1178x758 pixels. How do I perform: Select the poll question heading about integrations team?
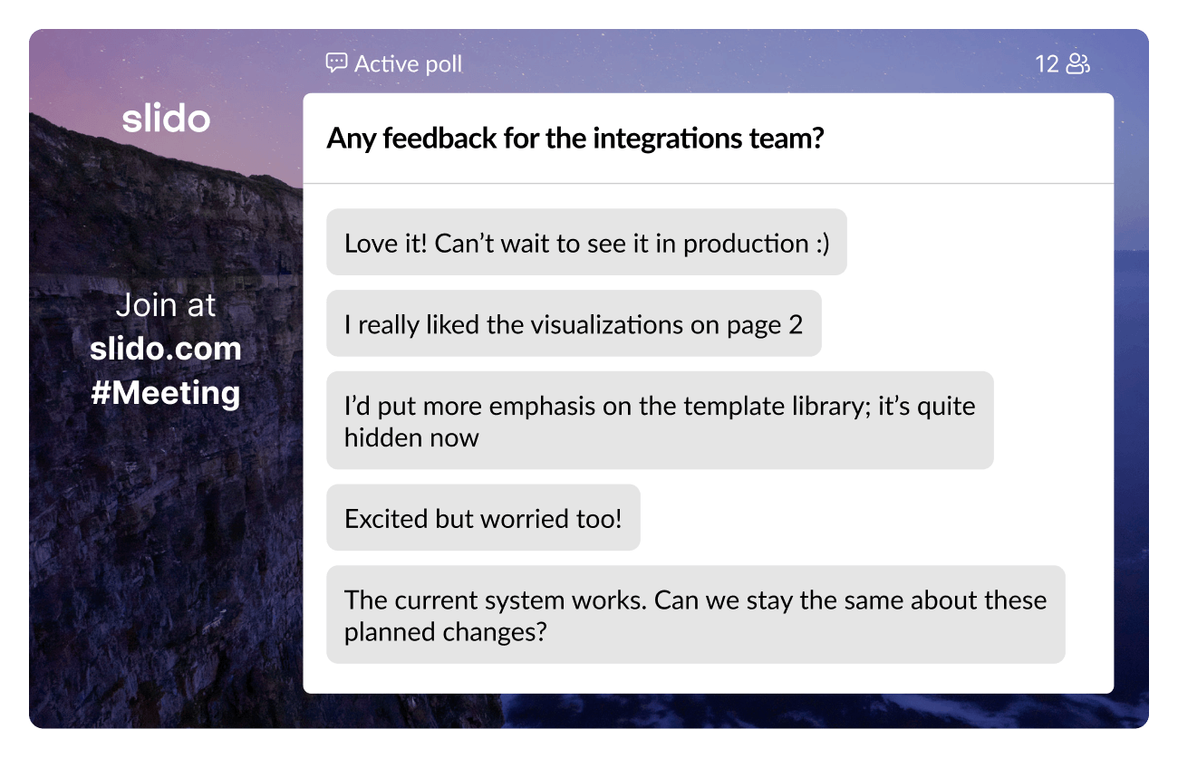[x=575, y=139]
